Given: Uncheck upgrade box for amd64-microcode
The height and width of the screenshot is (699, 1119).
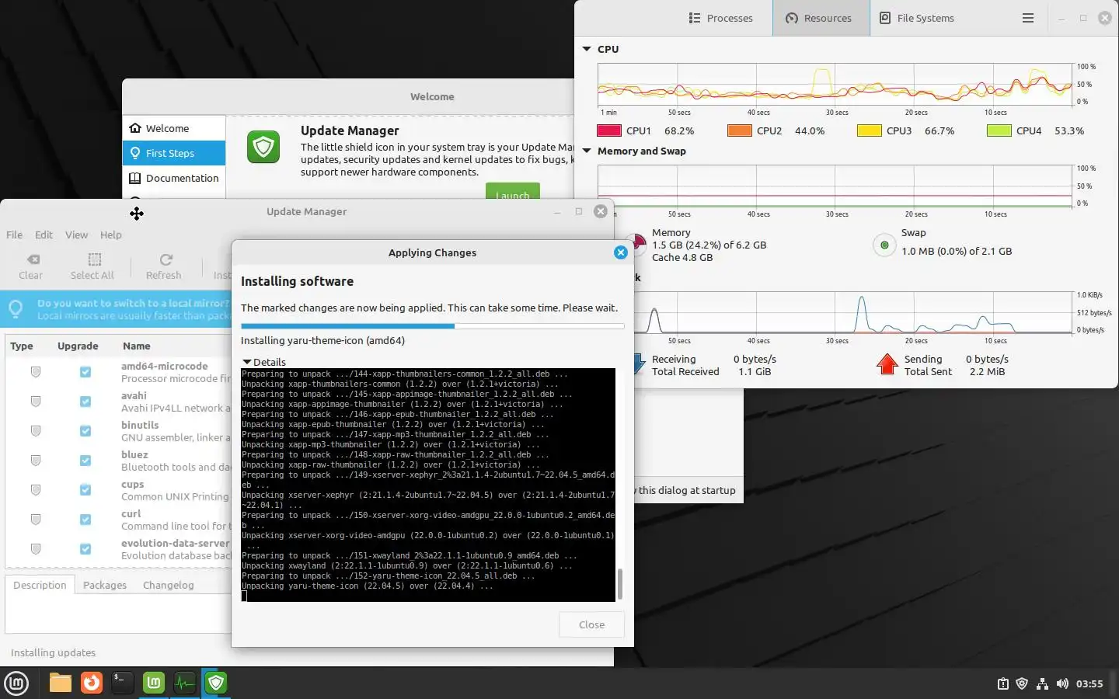Looking at the screenshot, I should [85, 372].
